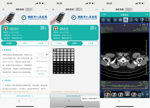Select the hand grab tool
Screen dimensions: 150x108
click(120, 20)
